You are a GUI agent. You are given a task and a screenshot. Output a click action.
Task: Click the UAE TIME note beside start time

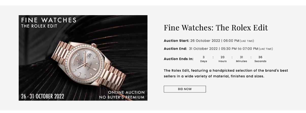(247, 41)
